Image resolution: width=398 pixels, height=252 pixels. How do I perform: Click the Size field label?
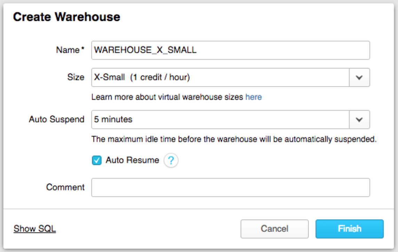[x=75, y=77]
